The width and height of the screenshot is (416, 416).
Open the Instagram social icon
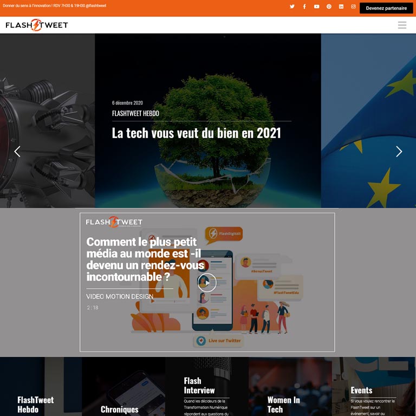pos(353,6)
